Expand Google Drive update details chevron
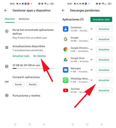 pyautogui.click(x=92, y=59)
